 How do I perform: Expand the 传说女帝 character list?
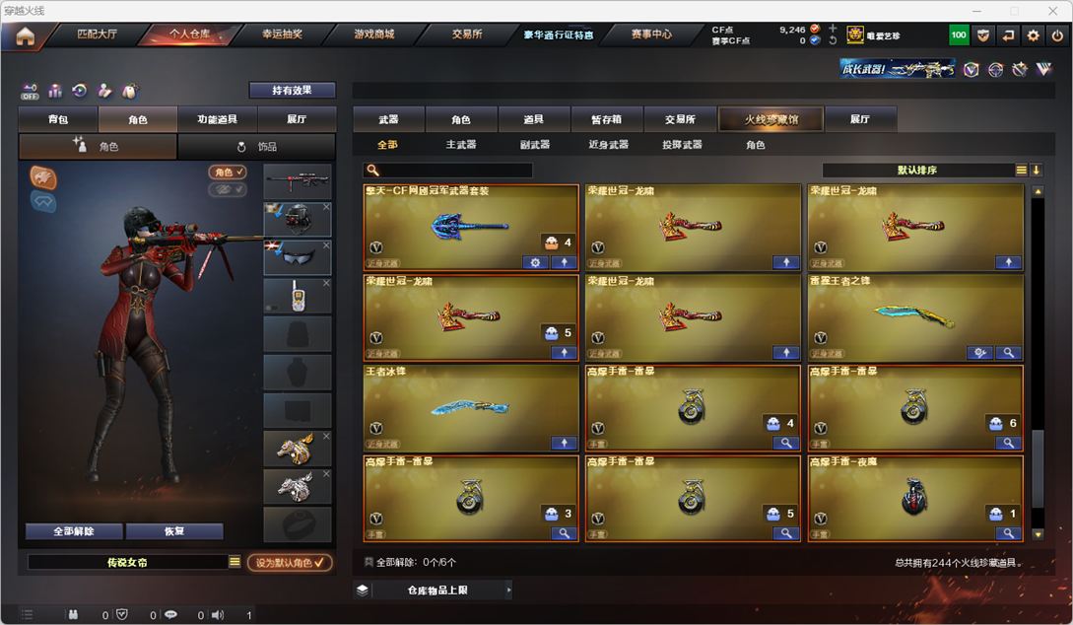pos(235,561)
